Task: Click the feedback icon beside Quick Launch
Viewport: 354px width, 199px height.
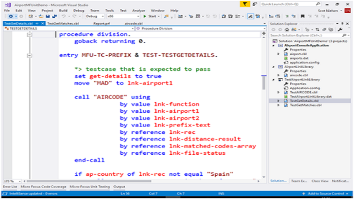Action: point(254,4)
